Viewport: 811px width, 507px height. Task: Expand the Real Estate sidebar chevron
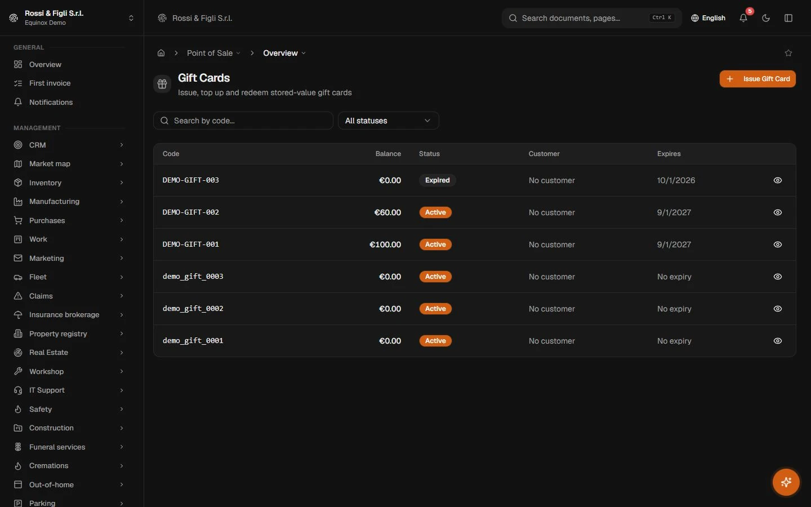(x=122, y=353)
